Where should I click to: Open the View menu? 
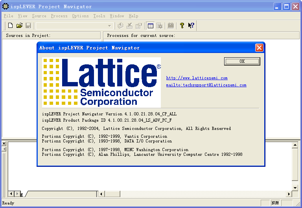tap(22, 16)
